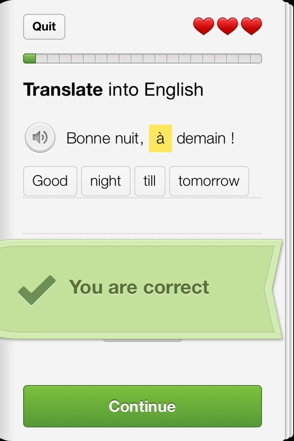
Task: Tap the 'night' word tile
Action: tap(106, 181)
